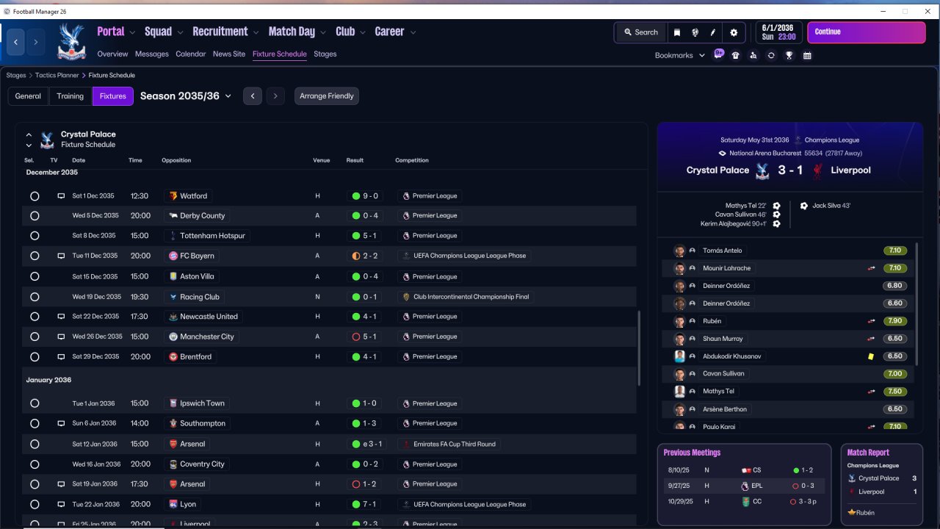Click the trophy icon in bookmarks bar
This screenshot has height=529, width=940.
click(x=789, y=55)
